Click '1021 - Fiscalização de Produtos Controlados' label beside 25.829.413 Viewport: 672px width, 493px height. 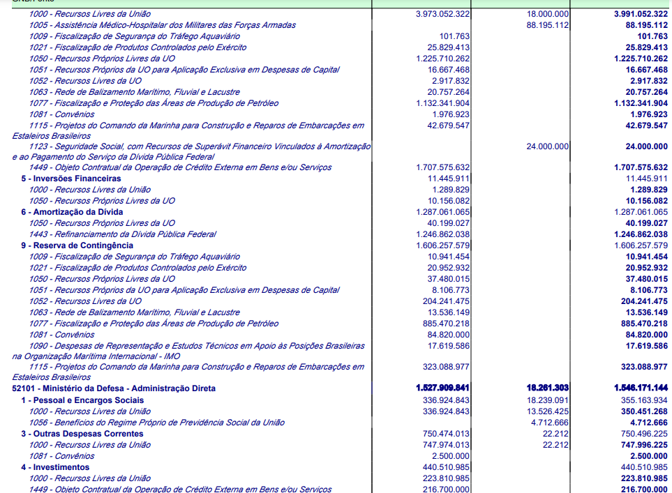(137, 47)
